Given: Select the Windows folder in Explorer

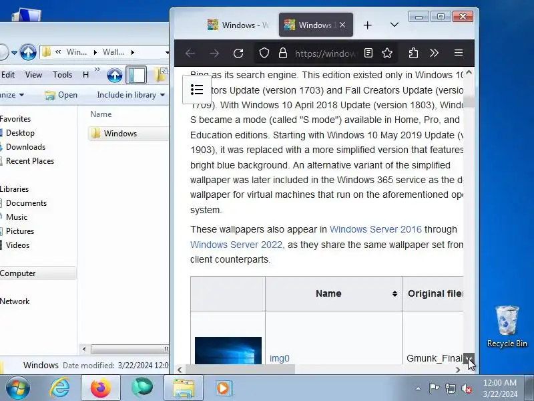Looking at the screenshot, I should pyautogui.click(x=128, y=133).
